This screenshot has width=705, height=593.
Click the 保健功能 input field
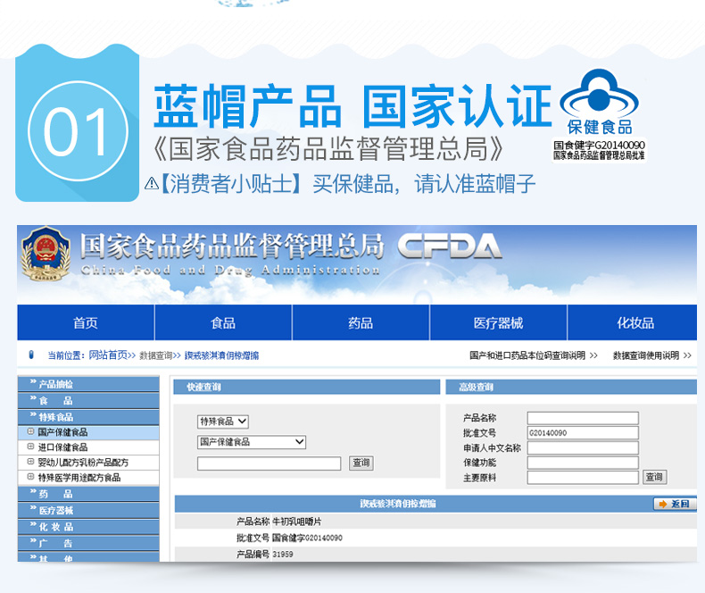coord(583,463)
